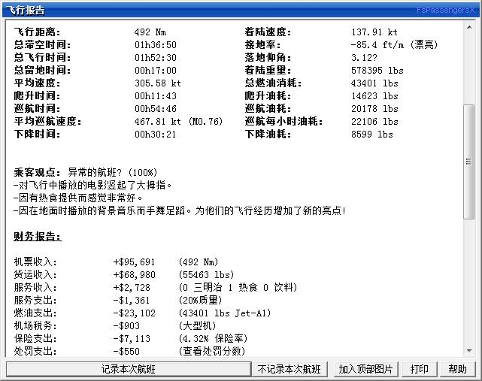The image size is (482, 381).
Task: Click the 机票收入 label
Action: 35,262
